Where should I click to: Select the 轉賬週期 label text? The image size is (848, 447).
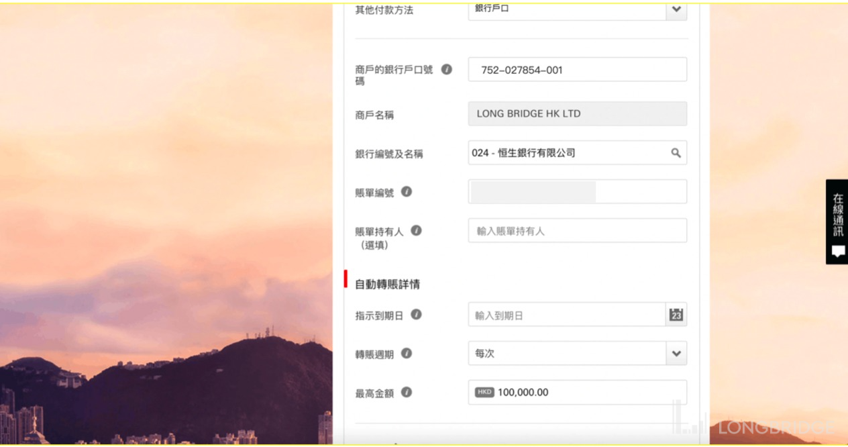374,354
